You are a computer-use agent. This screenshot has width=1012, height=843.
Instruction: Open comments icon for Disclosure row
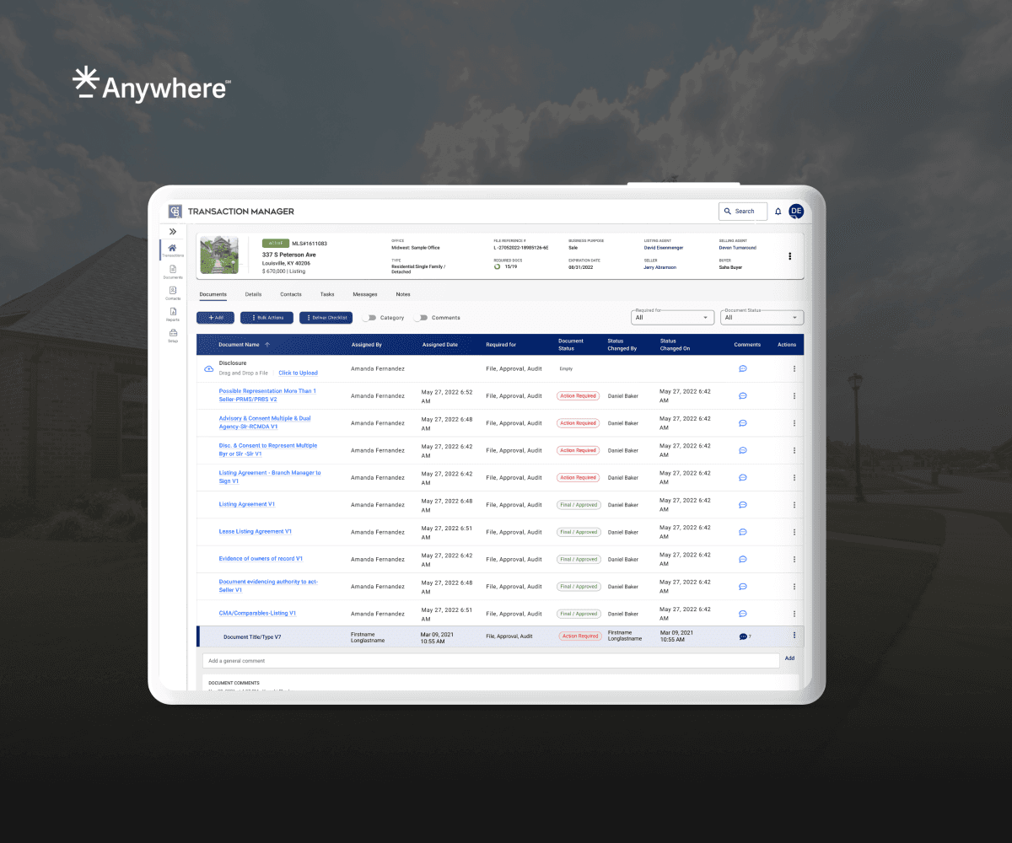coord(743,368)
